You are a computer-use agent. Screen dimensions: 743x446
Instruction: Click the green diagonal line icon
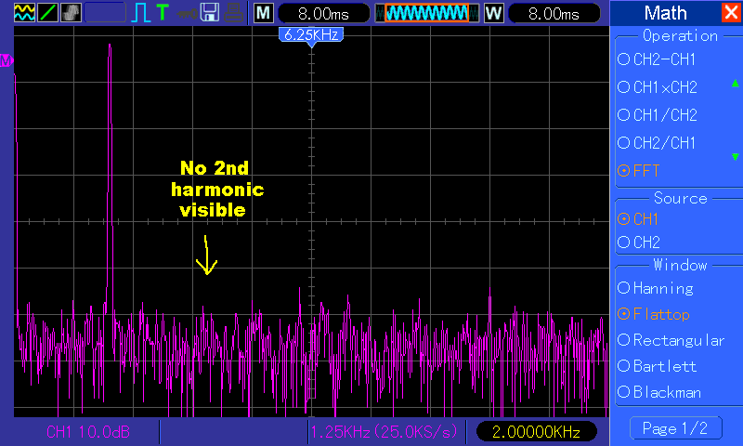46,13
